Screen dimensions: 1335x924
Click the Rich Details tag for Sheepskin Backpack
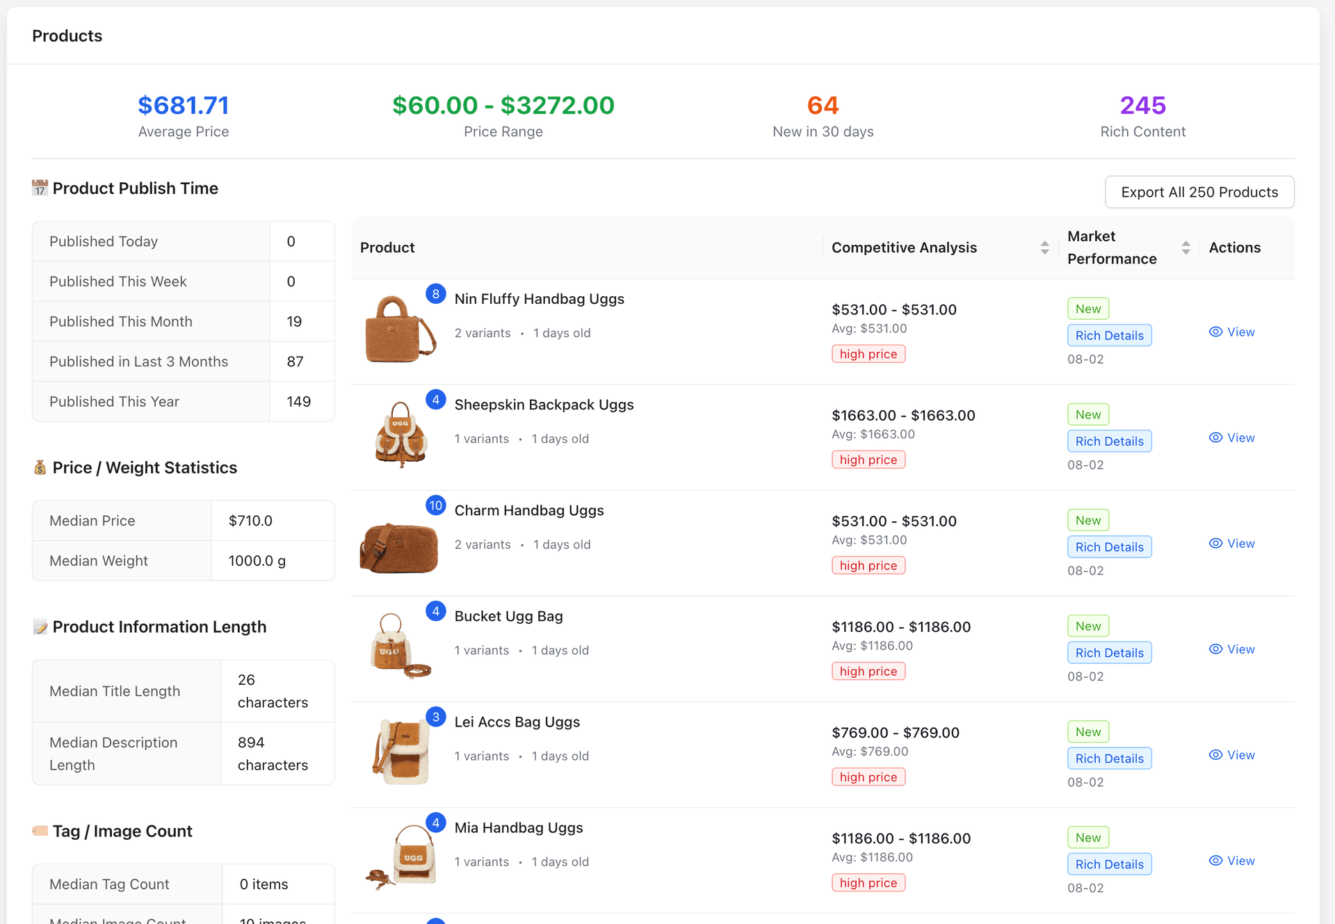(x=1109, y=441)
